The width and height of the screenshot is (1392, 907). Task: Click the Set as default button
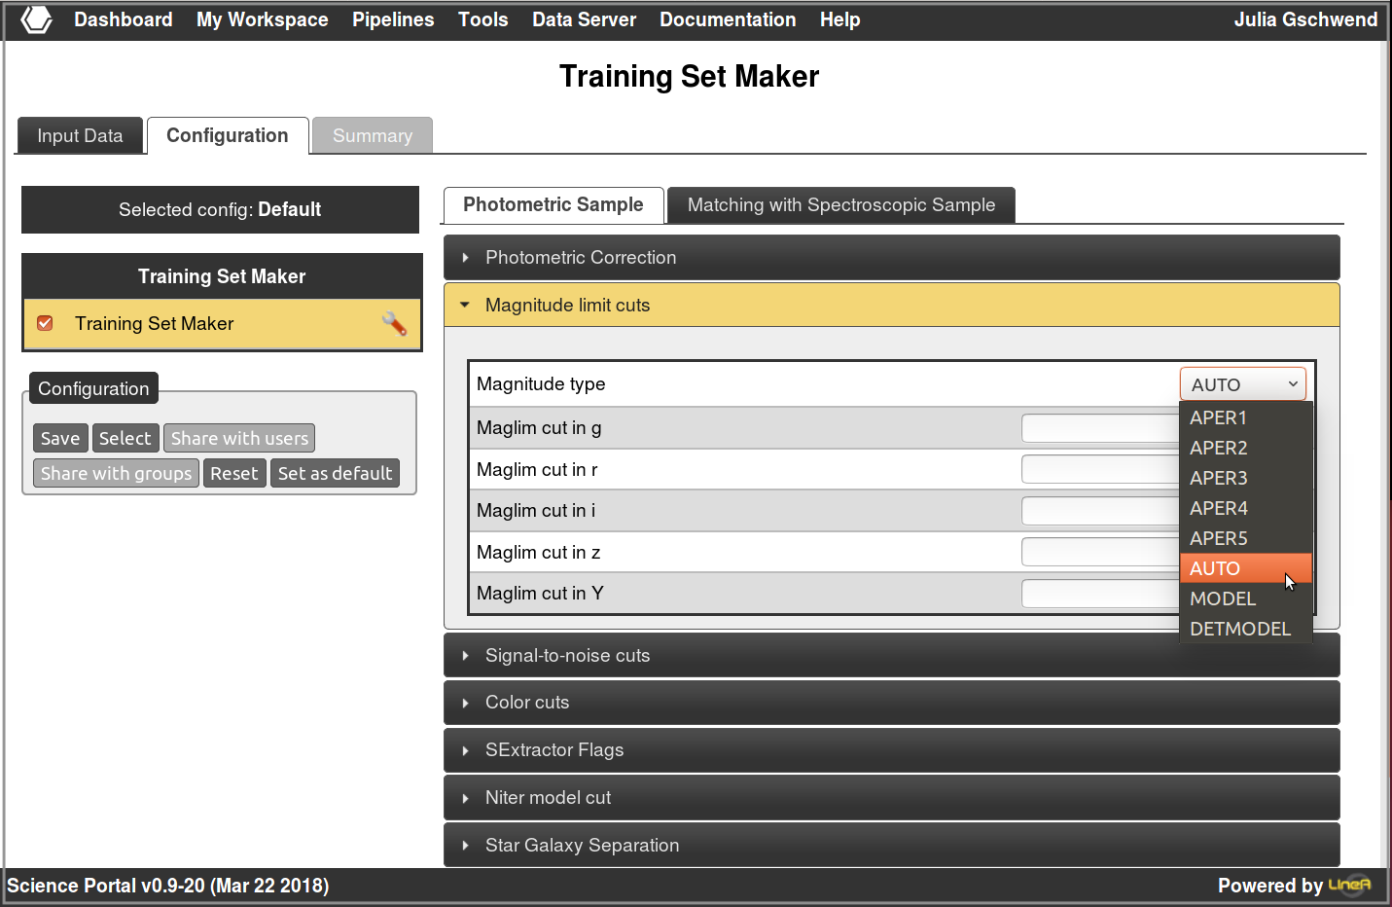(x=335, y=473)
